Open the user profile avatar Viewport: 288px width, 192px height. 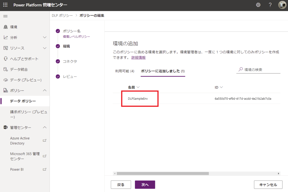[x=282, y=5]
